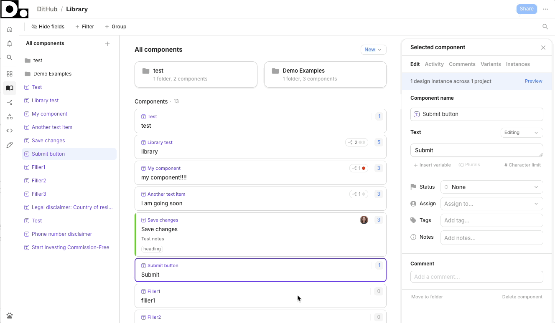Expand the Status dropdown showing None
The height and width of the screenshot is (323, 555).
coord(491,187)
